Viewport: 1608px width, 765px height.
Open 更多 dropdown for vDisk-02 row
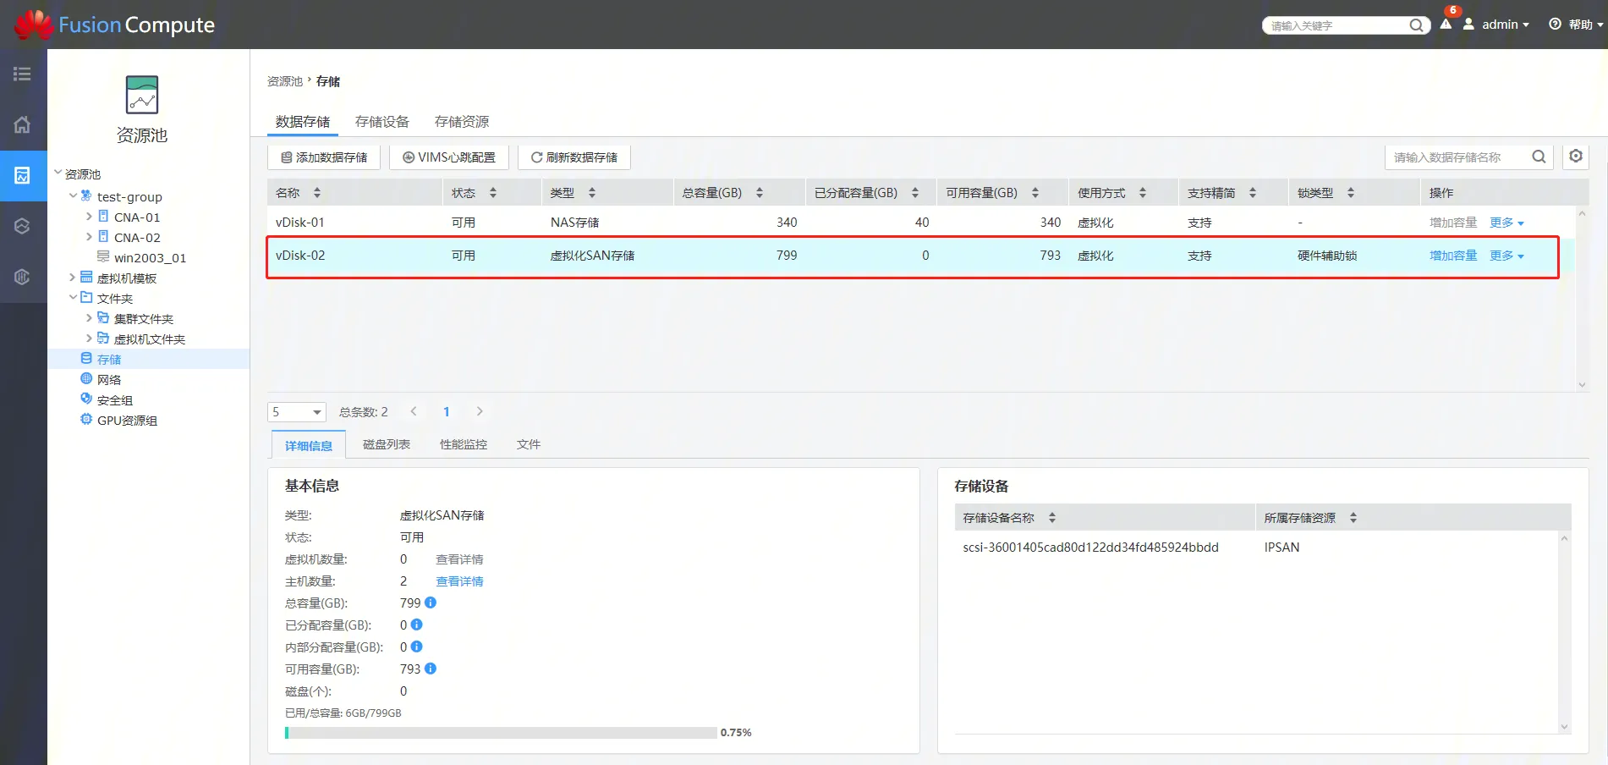pos(1506,256)
